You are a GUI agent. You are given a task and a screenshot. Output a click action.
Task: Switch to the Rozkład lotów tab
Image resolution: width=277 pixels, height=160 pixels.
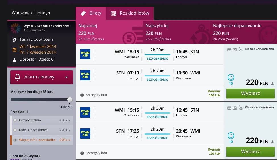[x=130, y=13]
